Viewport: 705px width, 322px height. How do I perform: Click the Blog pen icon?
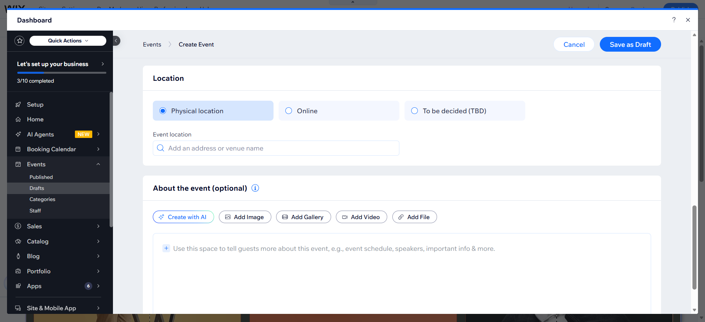point(18,256)
